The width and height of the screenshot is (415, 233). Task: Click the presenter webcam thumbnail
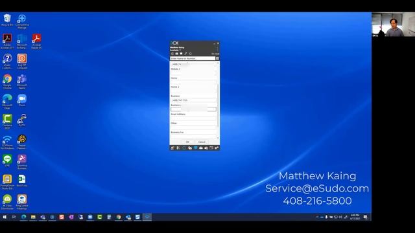[394, 25]
